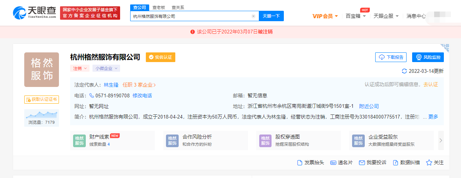
Task: Click 我要投诉 option
Action: click(x=373, y=163)
